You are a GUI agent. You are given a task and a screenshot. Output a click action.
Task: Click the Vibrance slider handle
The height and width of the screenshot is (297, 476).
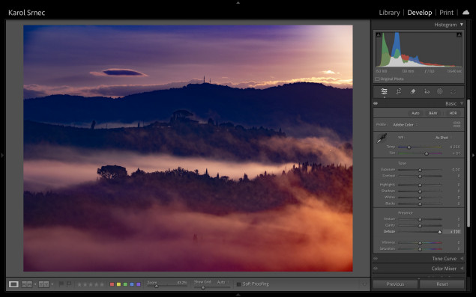click(x=420, y=242)
